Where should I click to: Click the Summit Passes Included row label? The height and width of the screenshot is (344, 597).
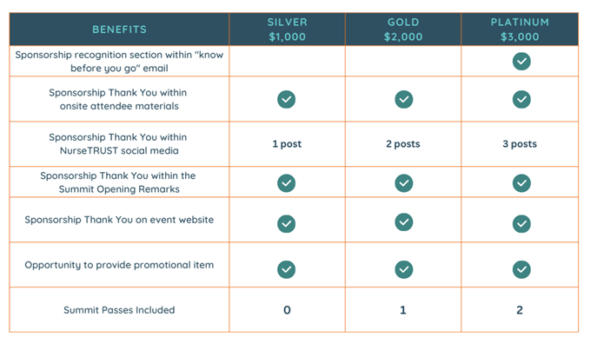(x=119, y=310)
